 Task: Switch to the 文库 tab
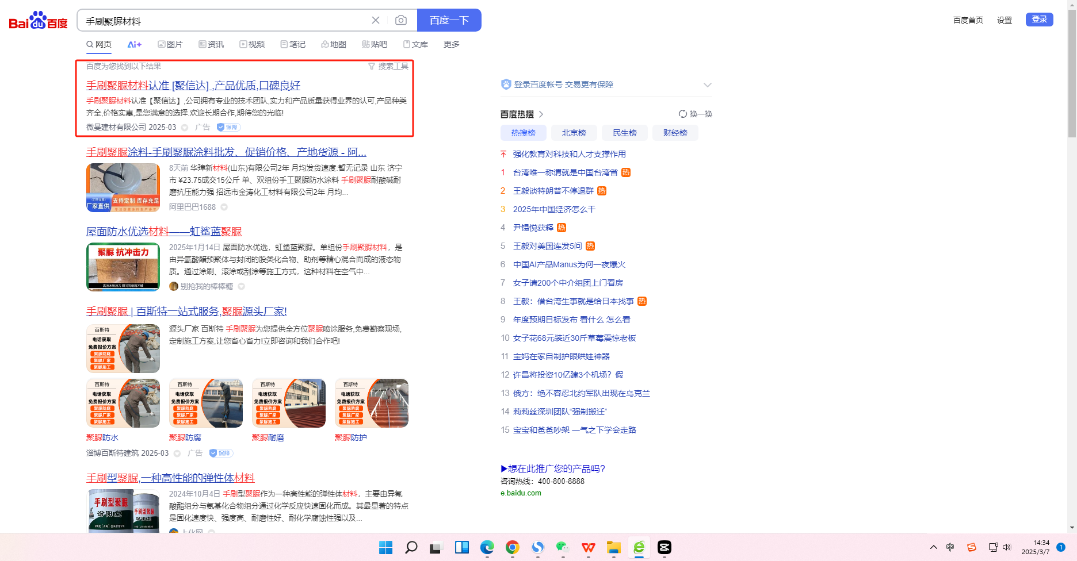tap(415, 44)
